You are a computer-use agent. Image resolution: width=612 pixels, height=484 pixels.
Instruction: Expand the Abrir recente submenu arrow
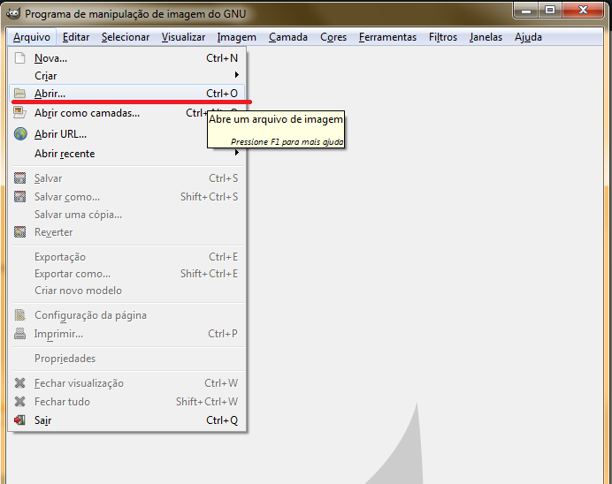(236, 153)
